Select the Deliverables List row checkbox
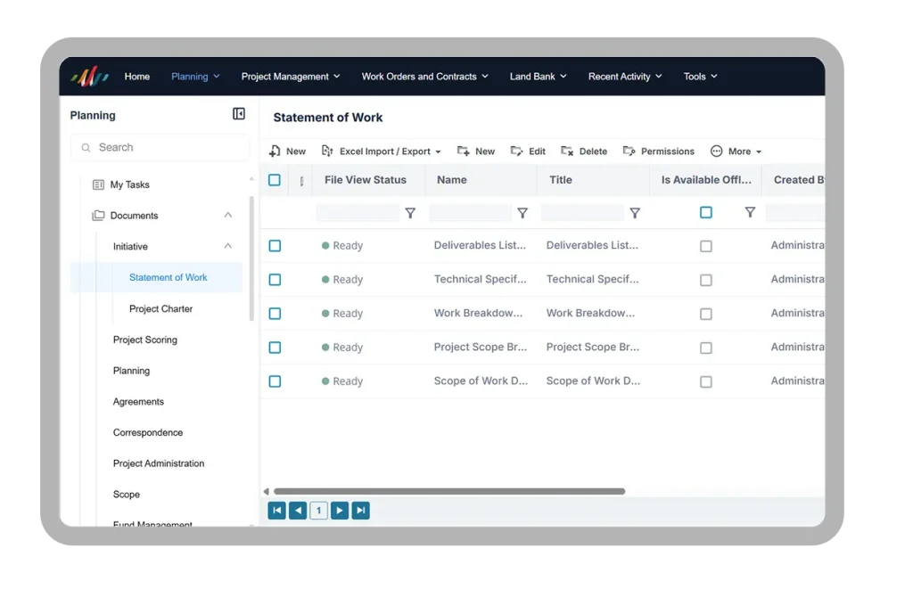Image resolution: width=913 pixels, height=614 pixels. (x=275, y=246)
